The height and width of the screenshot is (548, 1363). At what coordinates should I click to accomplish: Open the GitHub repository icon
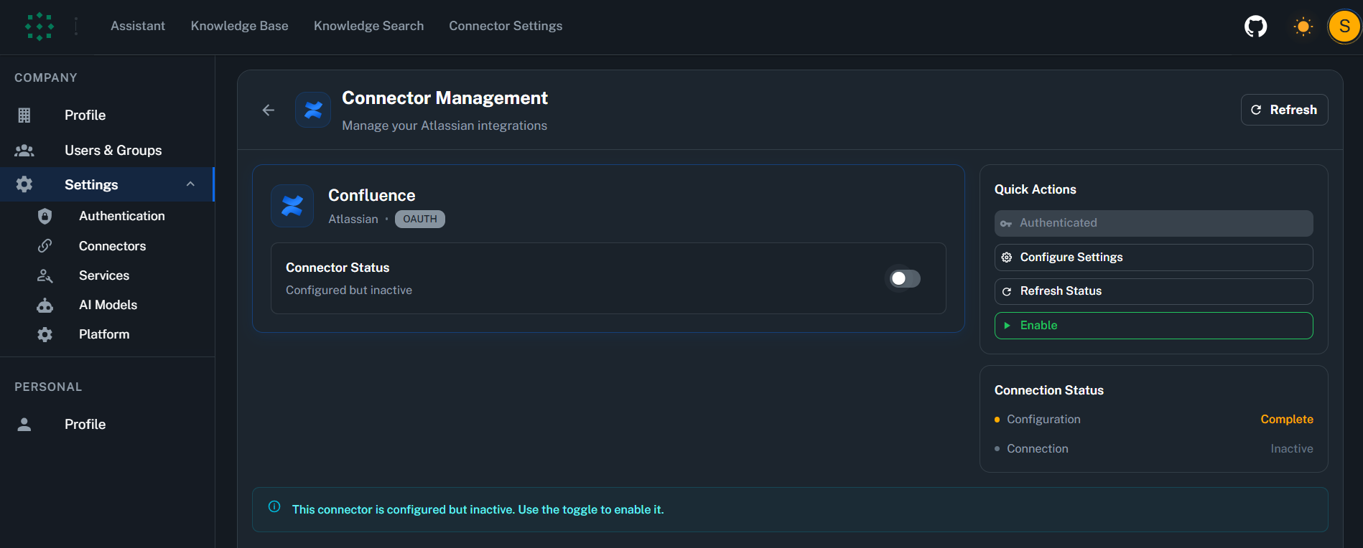coord(1255,27)
